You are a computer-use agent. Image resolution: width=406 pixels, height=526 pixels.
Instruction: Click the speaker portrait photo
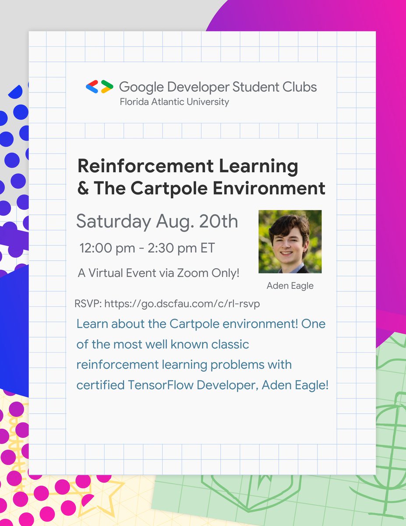(x=290, y=242)
